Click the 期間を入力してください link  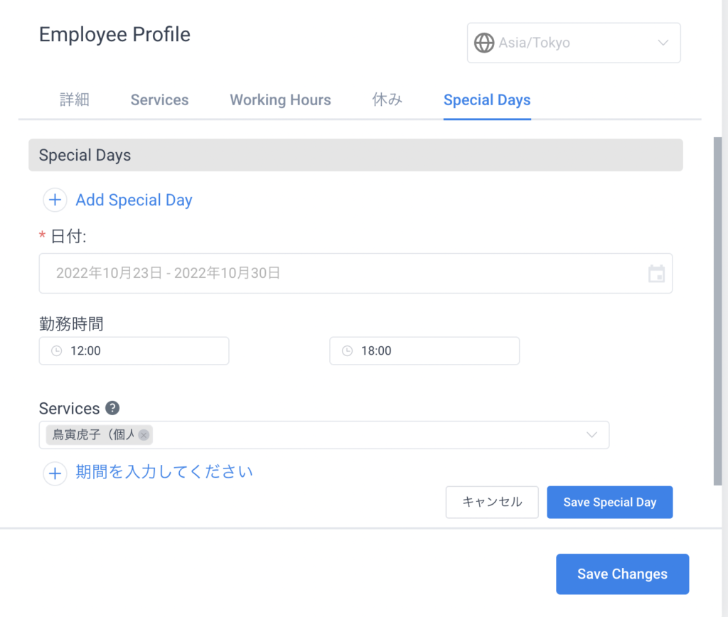(x=164, y=472)
